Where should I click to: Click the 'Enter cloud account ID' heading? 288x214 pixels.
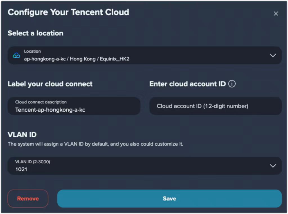pyautogui.click(x=188, y=84)
